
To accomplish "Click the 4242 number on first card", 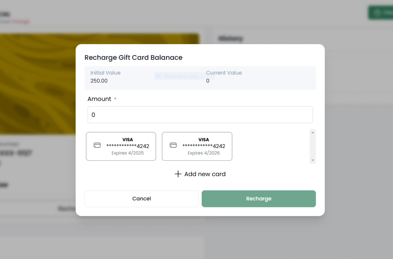I will [143, 146].
